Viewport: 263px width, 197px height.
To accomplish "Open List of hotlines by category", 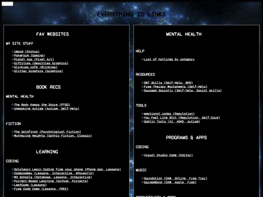I will coord(169,59).
